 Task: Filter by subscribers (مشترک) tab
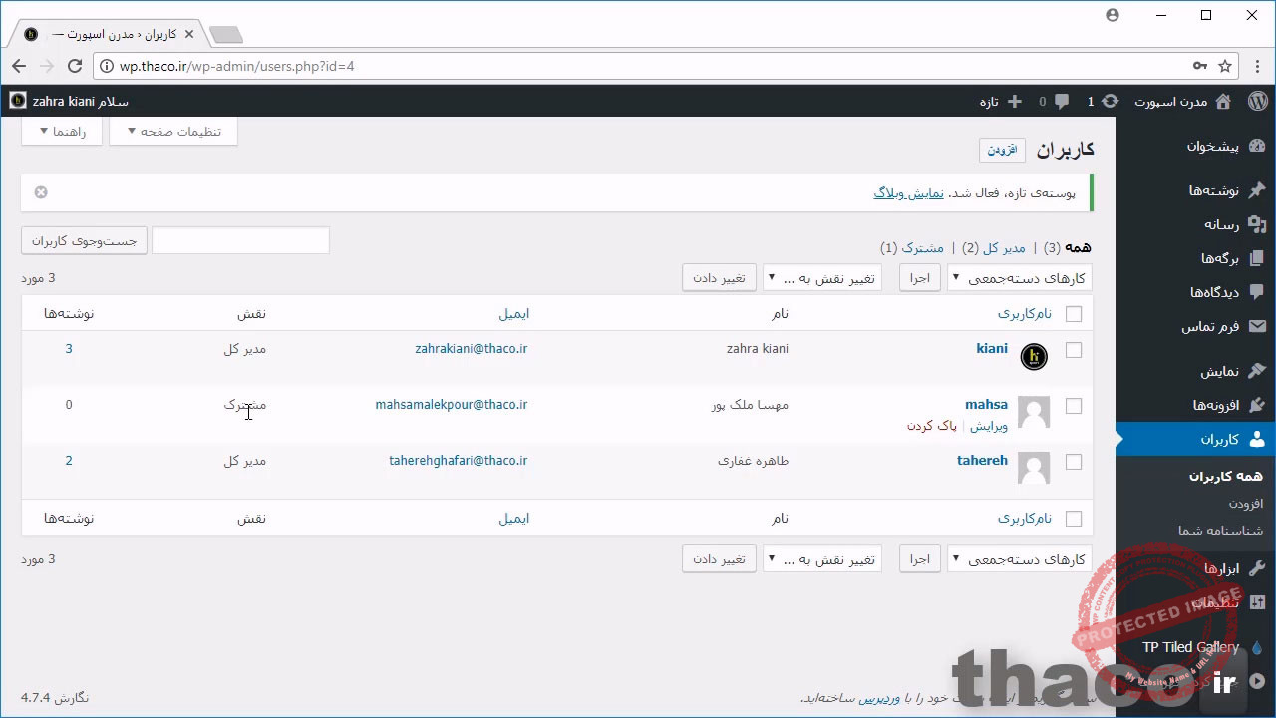click(923, 247)
